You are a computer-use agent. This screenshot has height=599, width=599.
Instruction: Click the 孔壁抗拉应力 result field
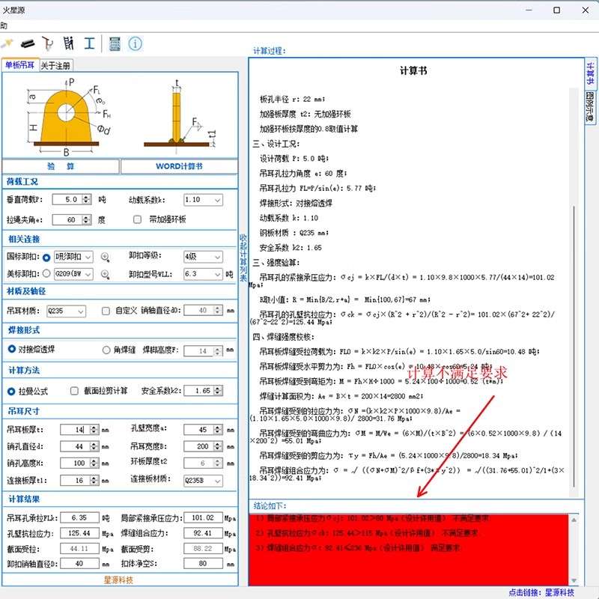[79, 533]
